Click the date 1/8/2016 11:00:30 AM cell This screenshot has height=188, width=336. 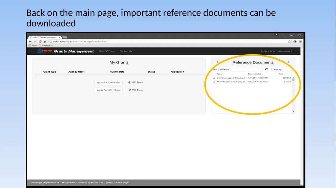pyautogui.click(x=258, y=82)
